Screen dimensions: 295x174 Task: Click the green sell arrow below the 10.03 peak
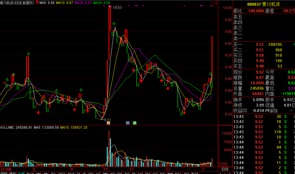point(114,24)
